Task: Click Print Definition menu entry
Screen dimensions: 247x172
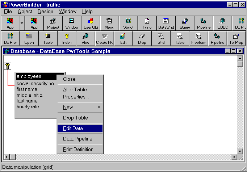Action: [80, 149]
